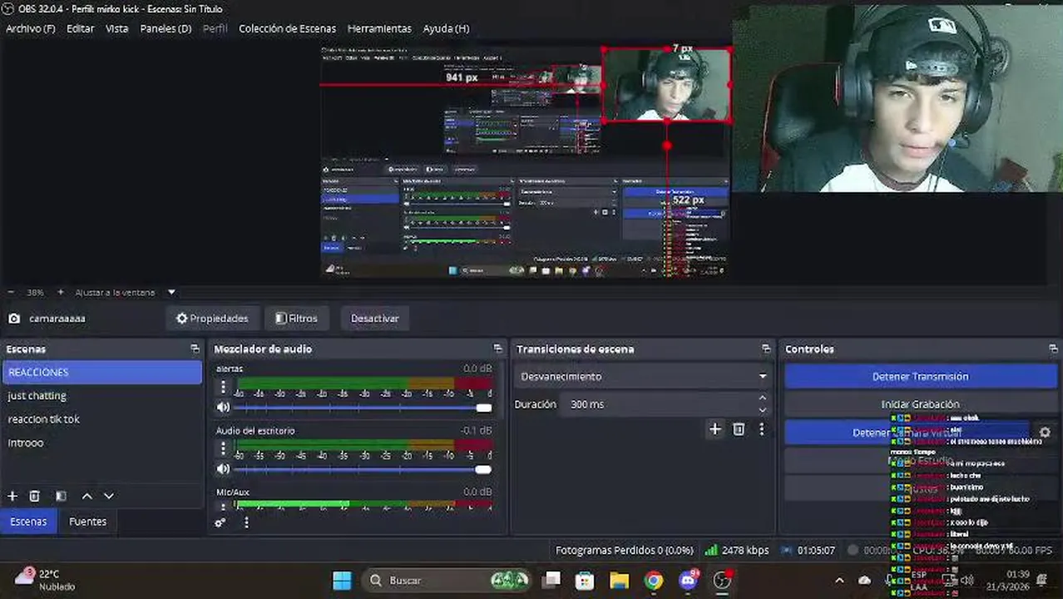Click the camera icon beside camaraaaaa
This screenshot has width=1063, height=599.
(14, 319)
